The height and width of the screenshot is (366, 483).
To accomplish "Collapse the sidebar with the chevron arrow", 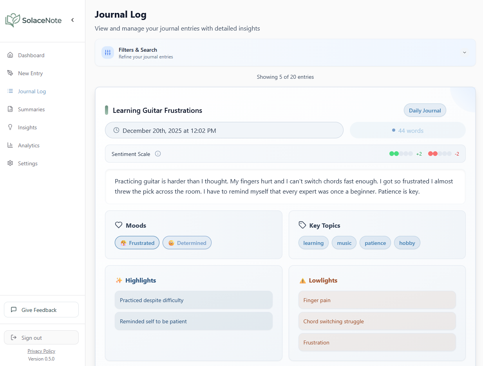I will [x=72, y=20].
